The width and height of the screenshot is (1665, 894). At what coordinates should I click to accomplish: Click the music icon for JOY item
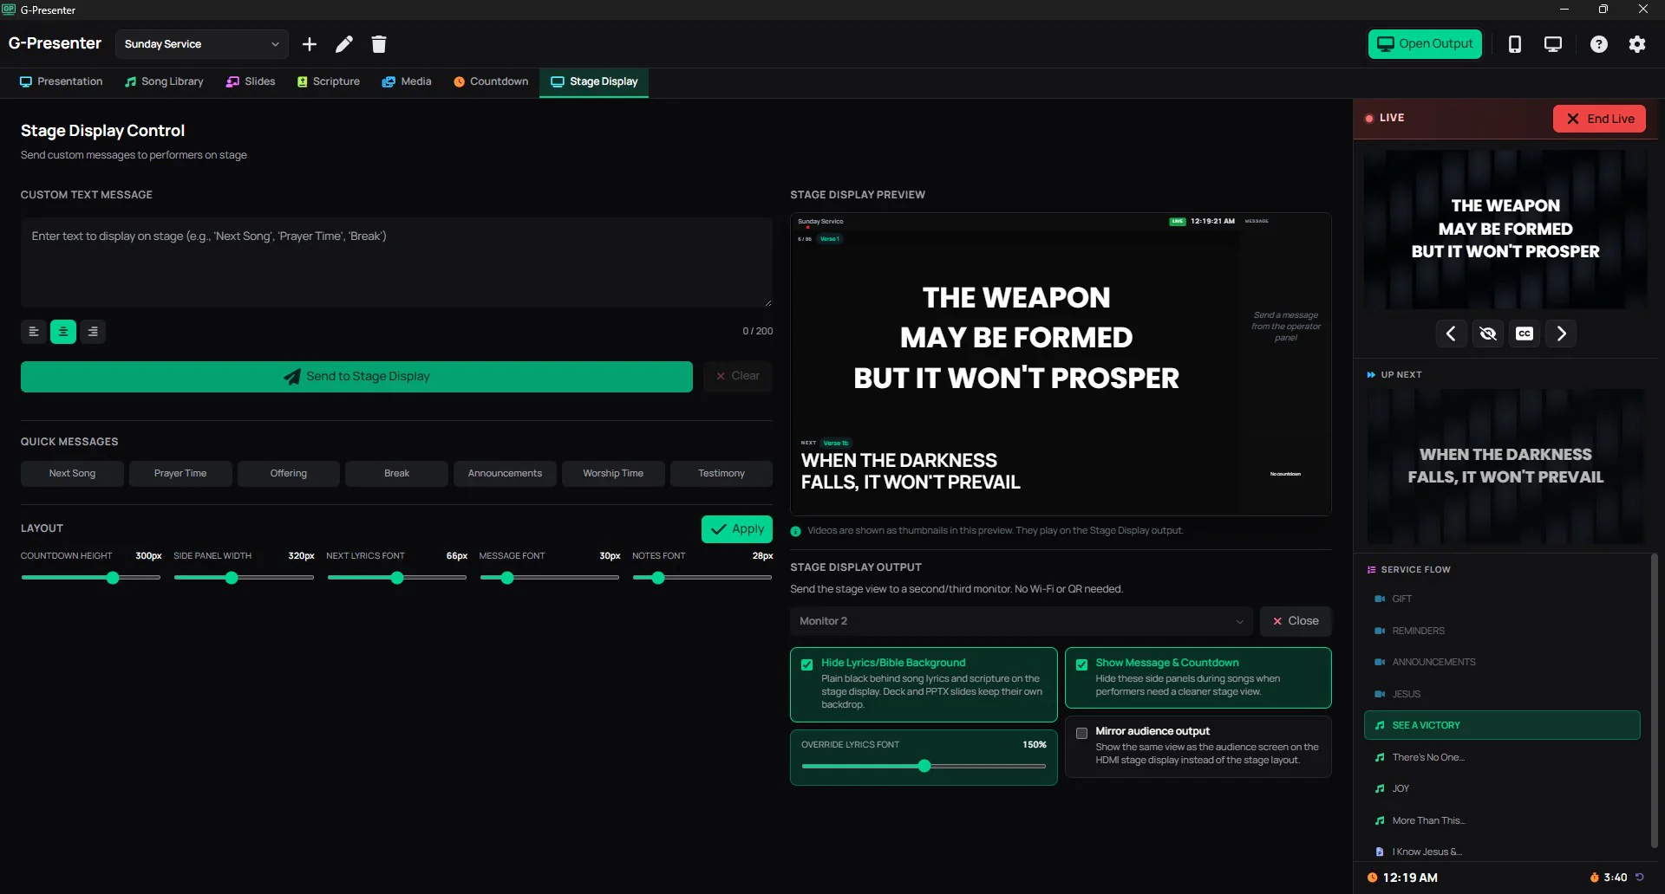[x=1380, y=789]
